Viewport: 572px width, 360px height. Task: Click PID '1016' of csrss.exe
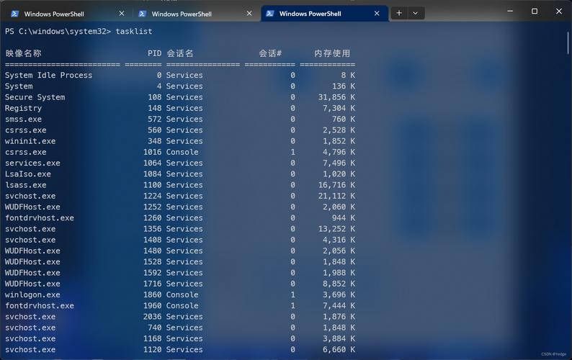coord(152,152)
